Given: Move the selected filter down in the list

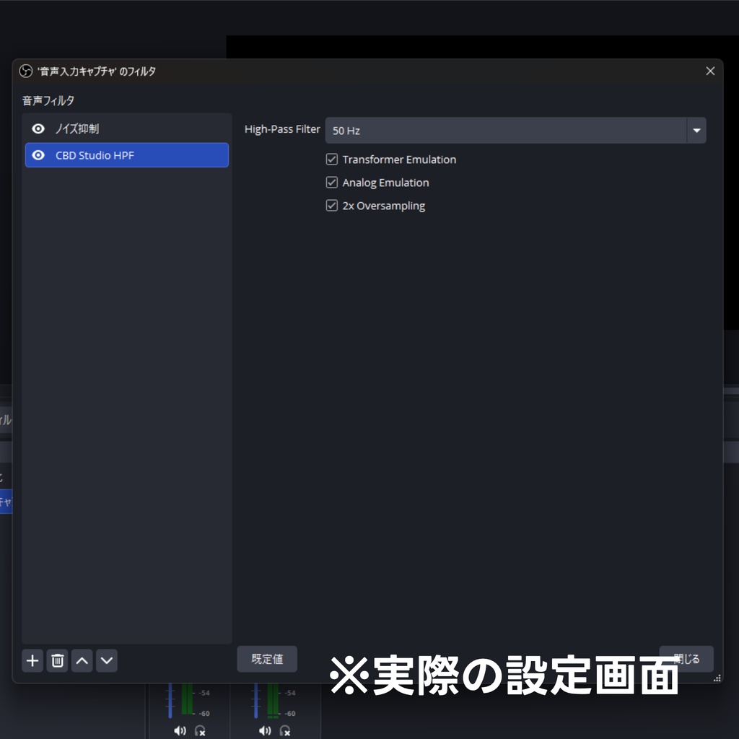Looking at the screenshot, I should [106, 660].
